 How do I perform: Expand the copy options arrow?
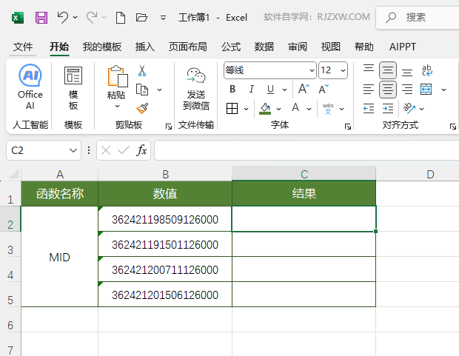pos(159,90)
